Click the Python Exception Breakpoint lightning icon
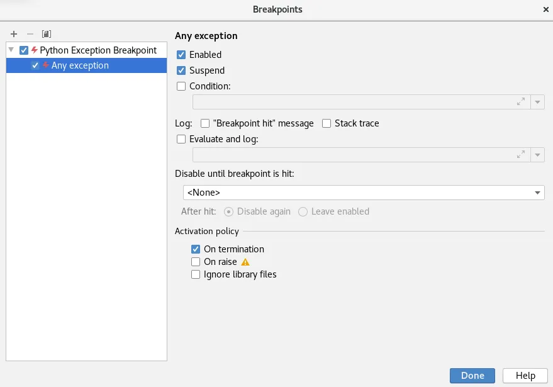The image size is (553, 387). pos(35,50)
